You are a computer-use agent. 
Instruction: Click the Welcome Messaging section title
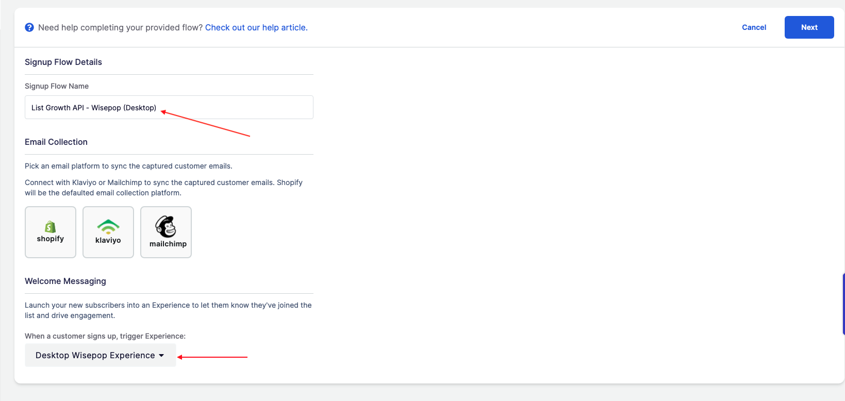65,281
